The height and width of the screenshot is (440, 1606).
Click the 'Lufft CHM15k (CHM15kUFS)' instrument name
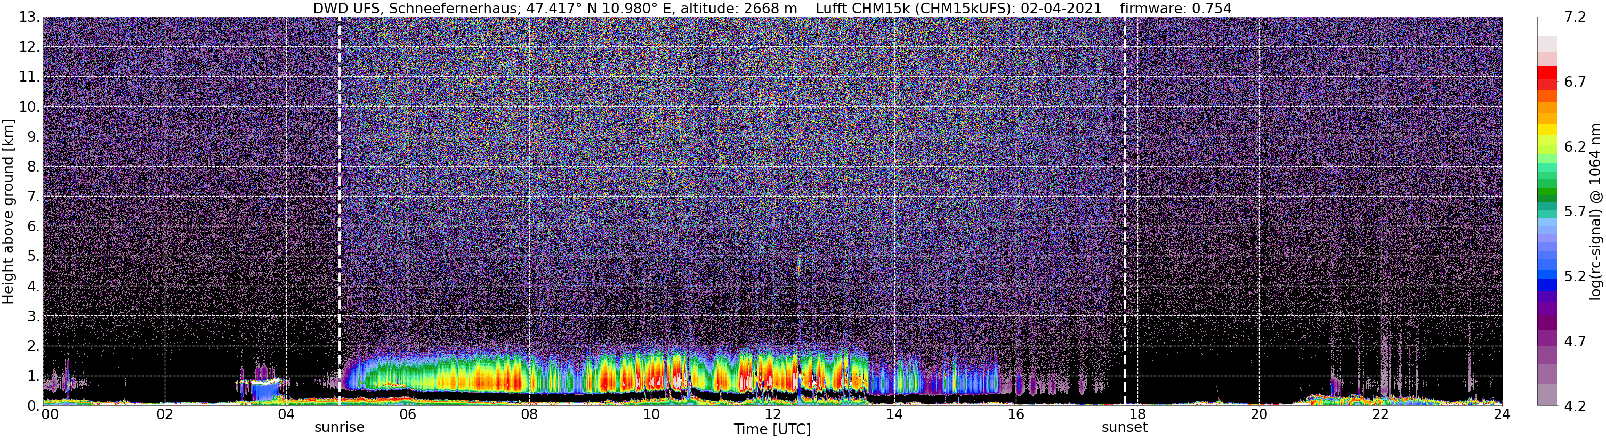click(916, 9)
